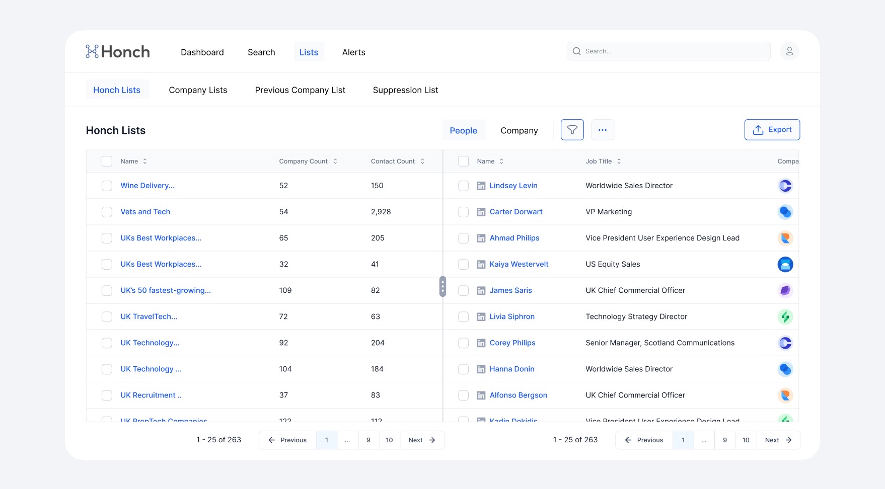Click the panel divider drag handle

pos(443,286)
